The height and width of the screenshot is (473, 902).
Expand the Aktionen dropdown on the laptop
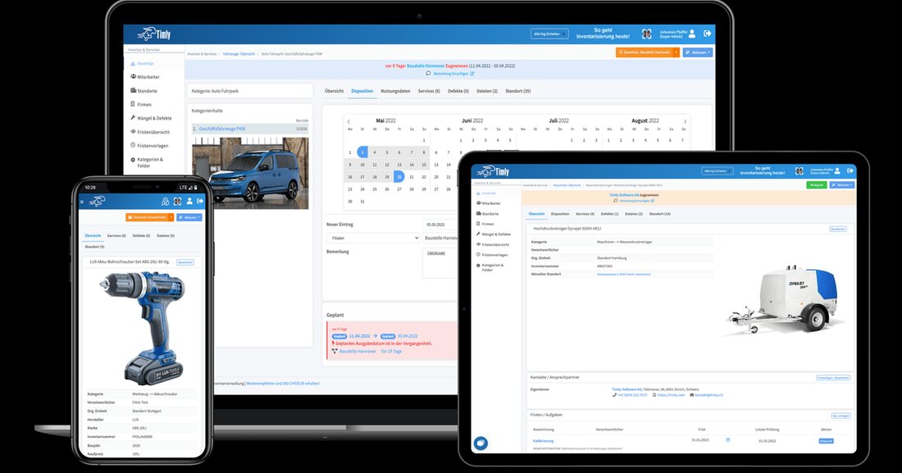(x=697, y=52)
